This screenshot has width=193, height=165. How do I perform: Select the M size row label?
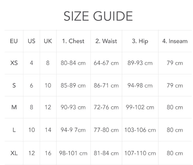pos(14,107)
